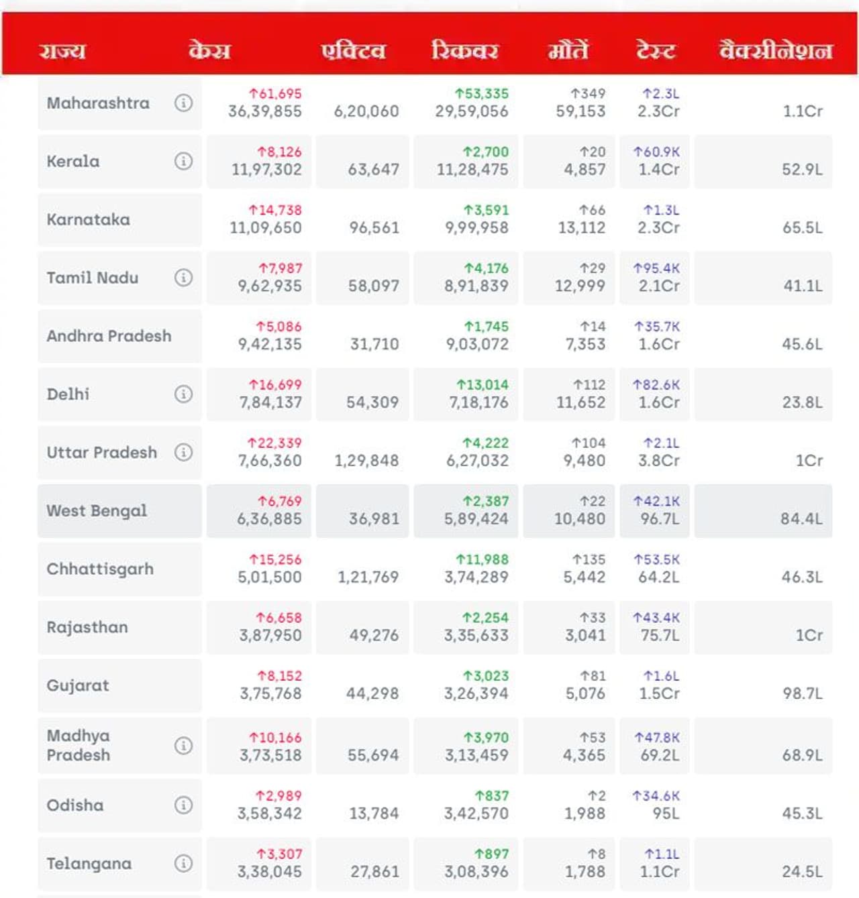The height and width of the screenshot is (898, 859).
Task: Click Chhattisgarh's total cases cell 5,01,500
Action: point(269,577)
